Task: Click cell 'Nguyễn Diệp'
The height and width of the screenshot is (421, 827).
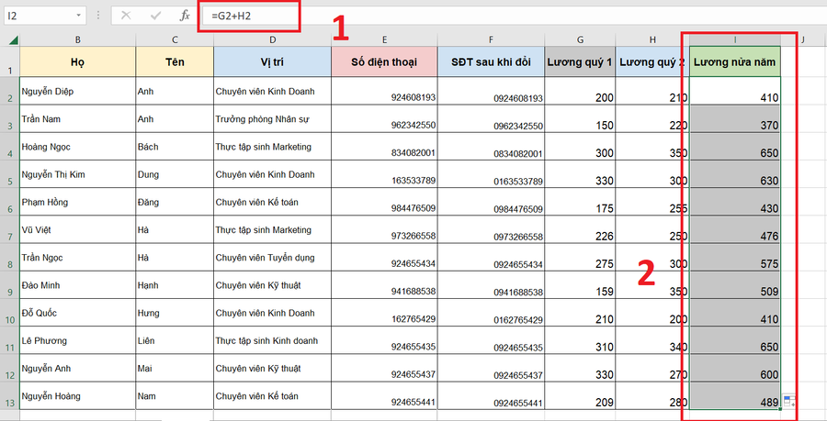Action: pyautogui.click(x=77, y=91)
